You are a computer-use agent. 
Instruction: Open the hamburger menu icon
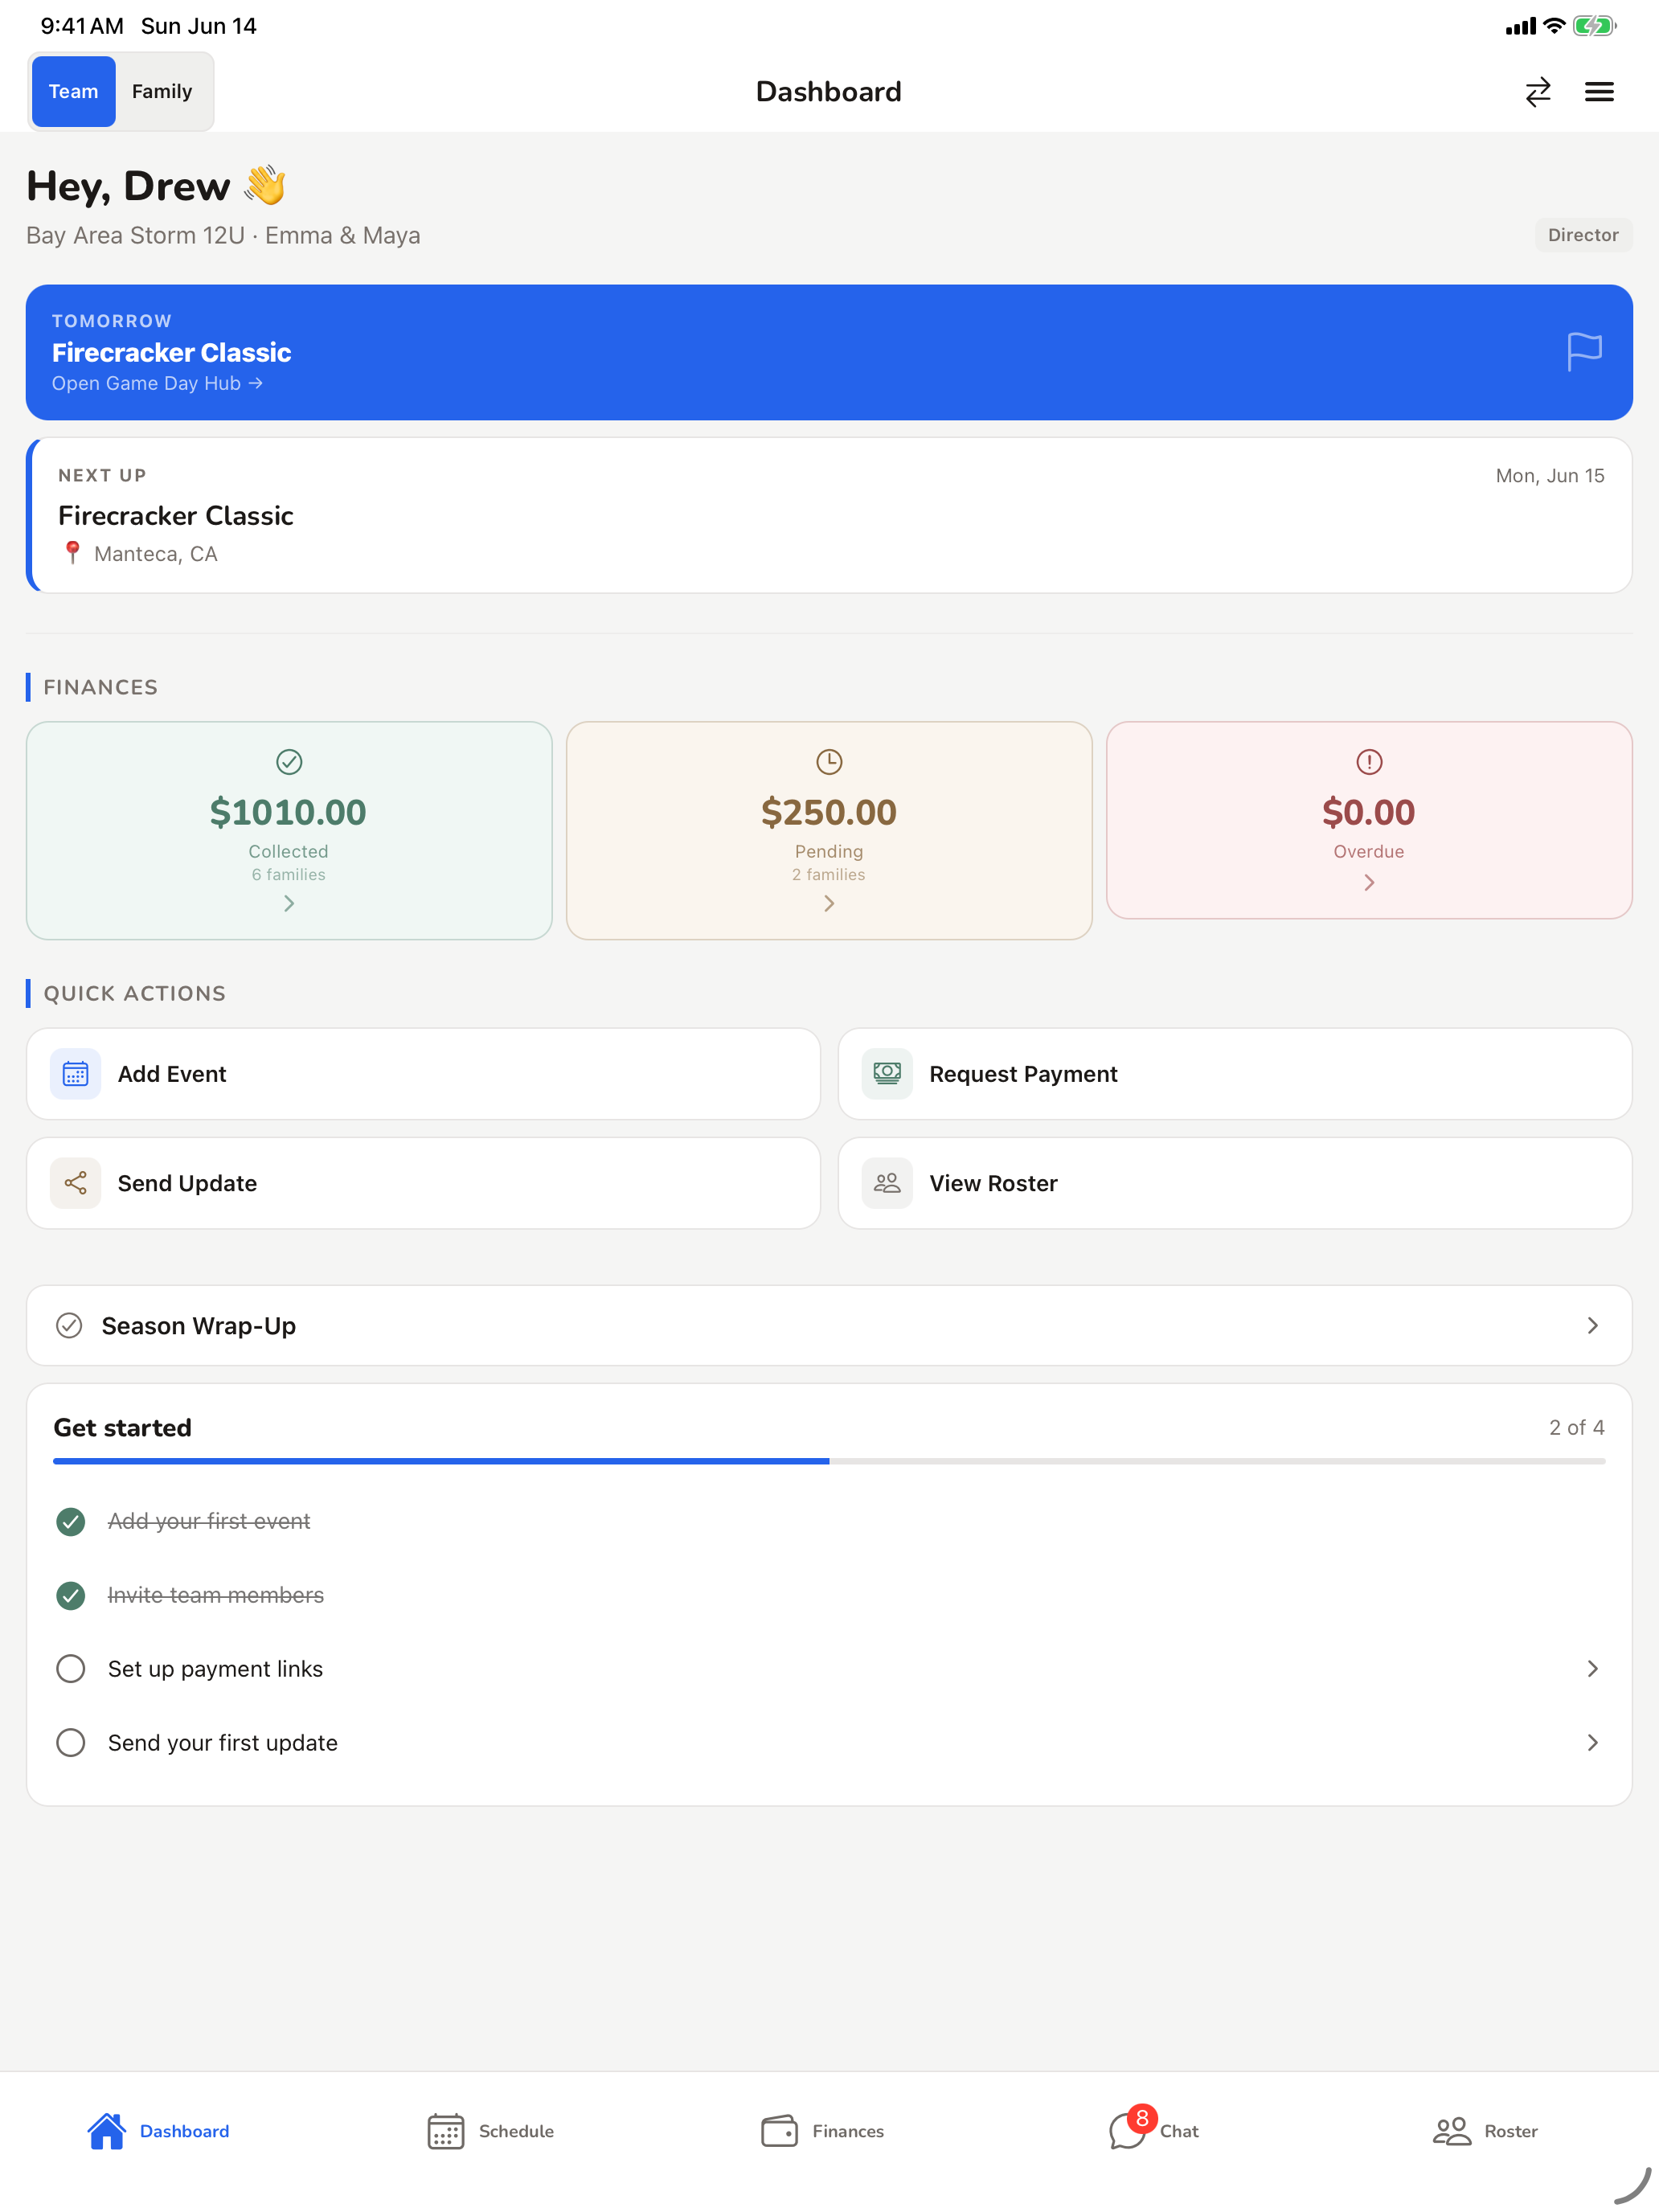1598,92
